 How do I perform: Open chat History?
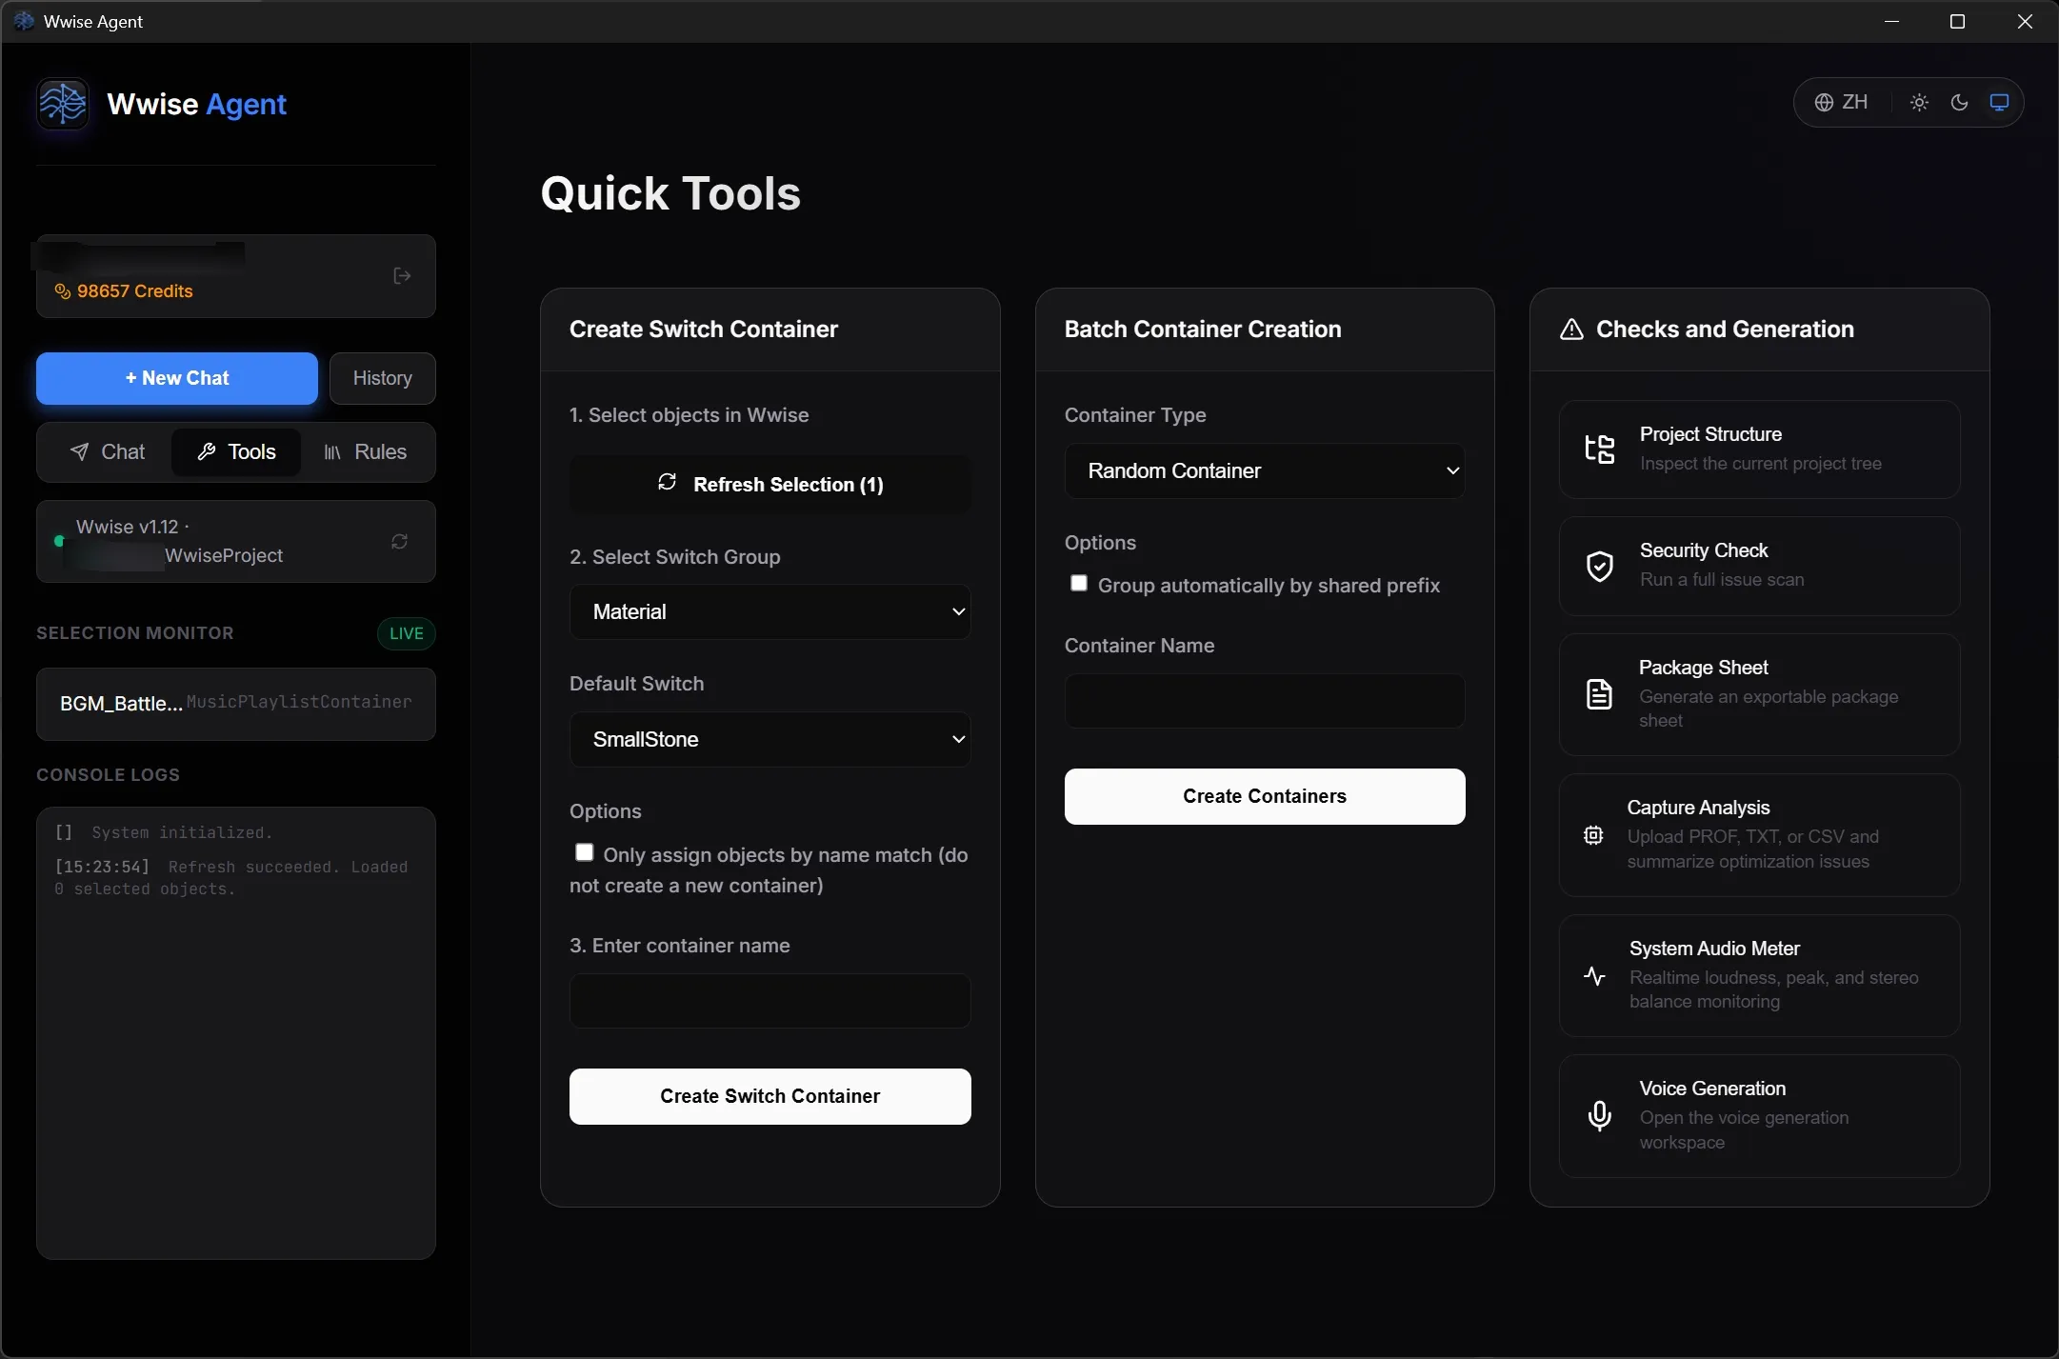[383, 378]
